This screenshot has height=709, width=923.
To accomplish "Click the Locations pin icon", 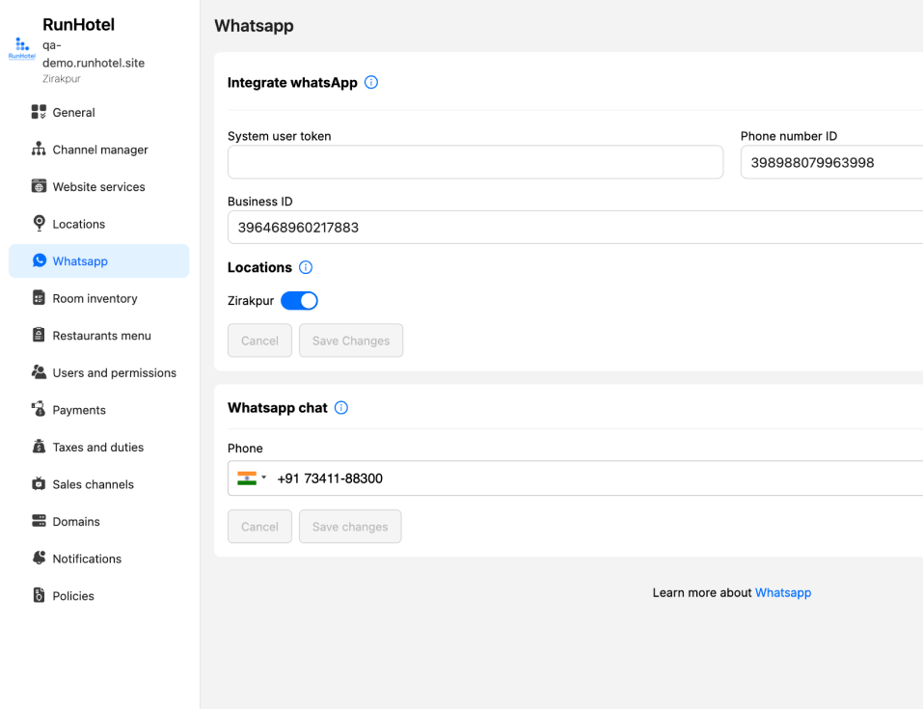I will (39, 223).
